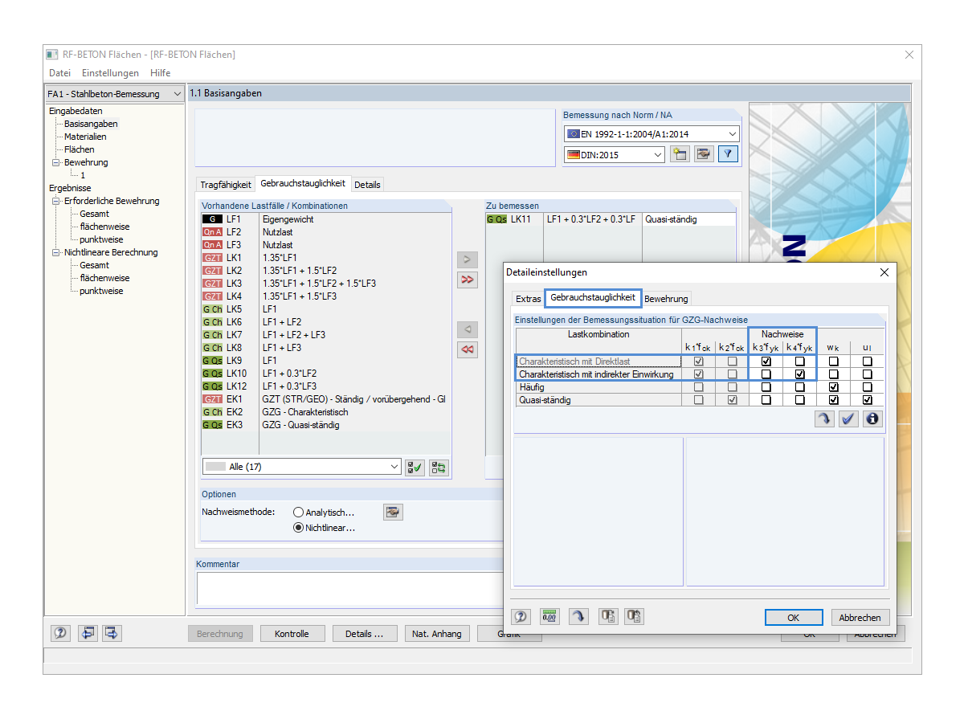964x723 pixels.
Task: Open Bewehrung tab in Detaileinstellungen
Action: point(666,299)
